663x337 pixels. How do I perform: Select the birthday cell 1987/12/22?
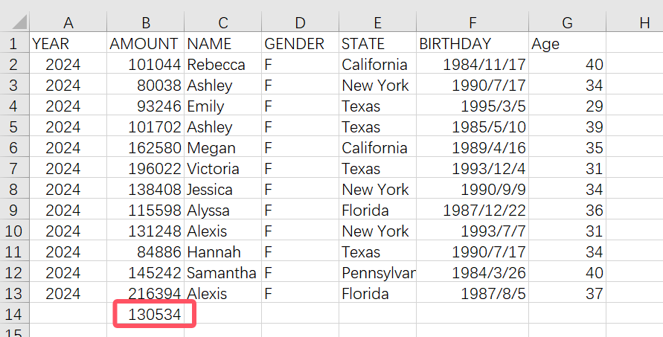pyautogui.click(x=472, y=211)
